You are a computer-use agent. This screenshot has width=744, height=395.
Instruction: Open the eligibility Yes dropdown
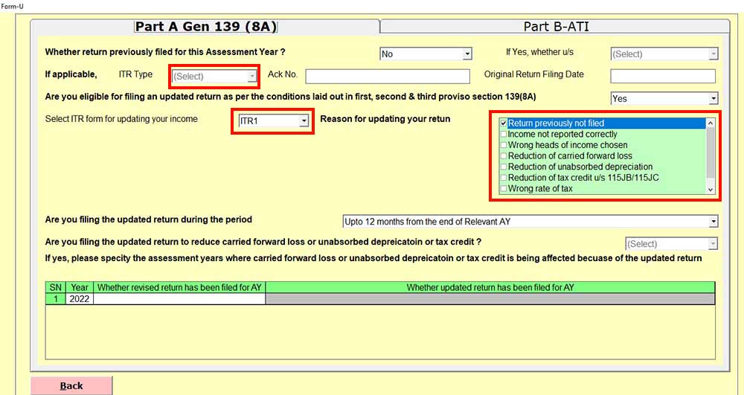[664, 98]
